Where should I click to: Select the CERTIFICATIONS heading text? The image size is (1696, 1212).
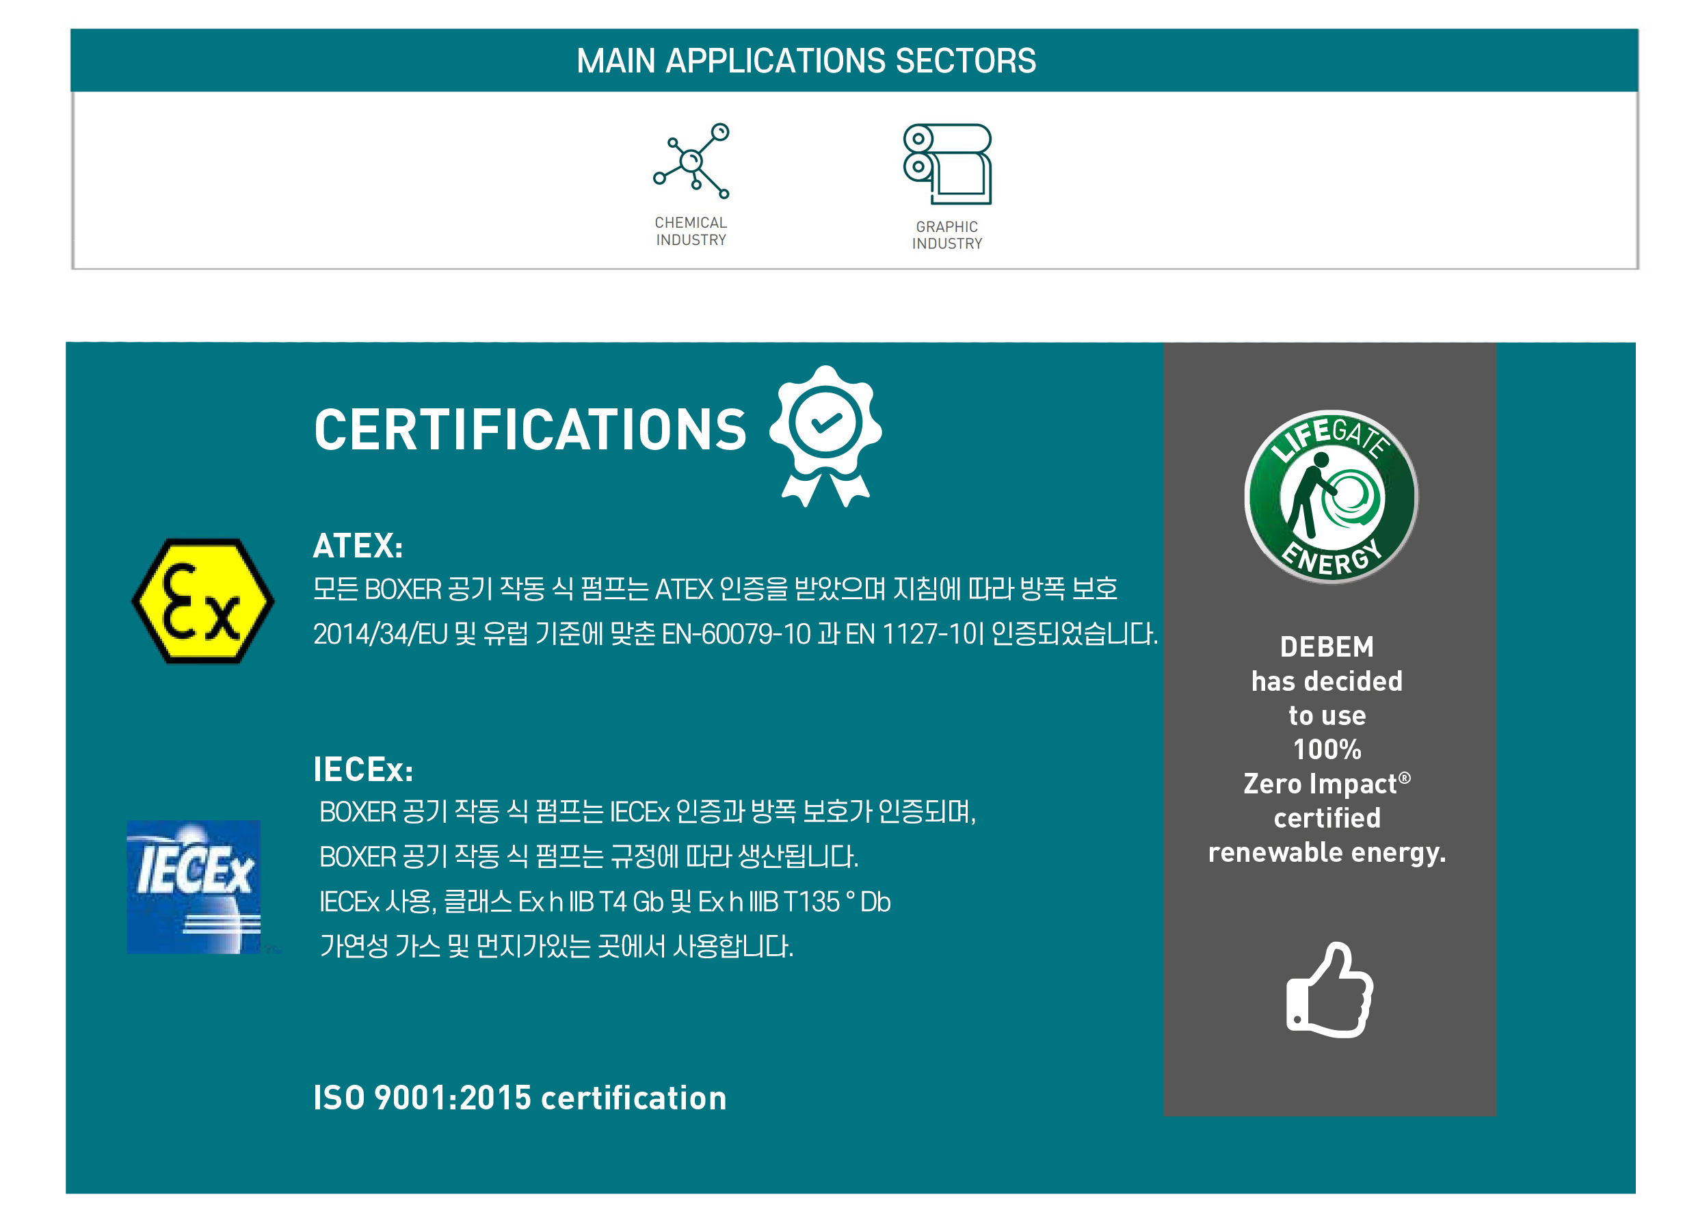coord(529,431)
